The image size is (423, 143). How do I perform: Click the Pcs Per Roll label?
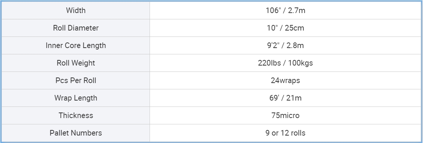(75, 80)
